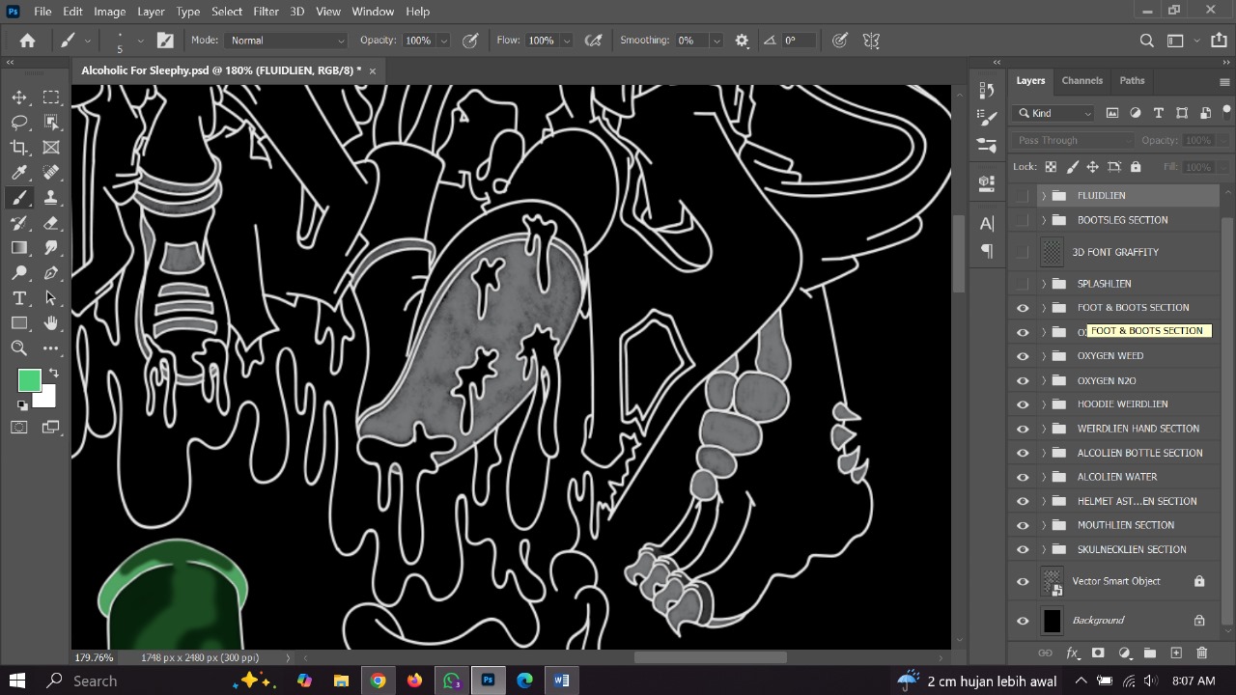This screenshot has width=1236, height=695.
Task: Show the FLUIDLIEN group visibility
Action: [x=1022, y=195]
